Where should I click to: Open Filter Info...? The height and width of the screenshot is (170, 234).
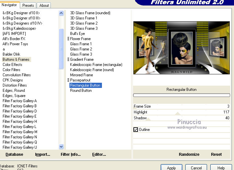[70, 154]
